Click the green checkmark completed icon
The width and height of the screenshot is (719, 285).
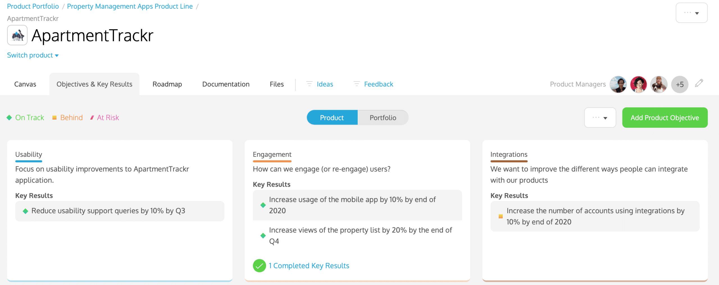pyautogui.click(x=259, y=266)
